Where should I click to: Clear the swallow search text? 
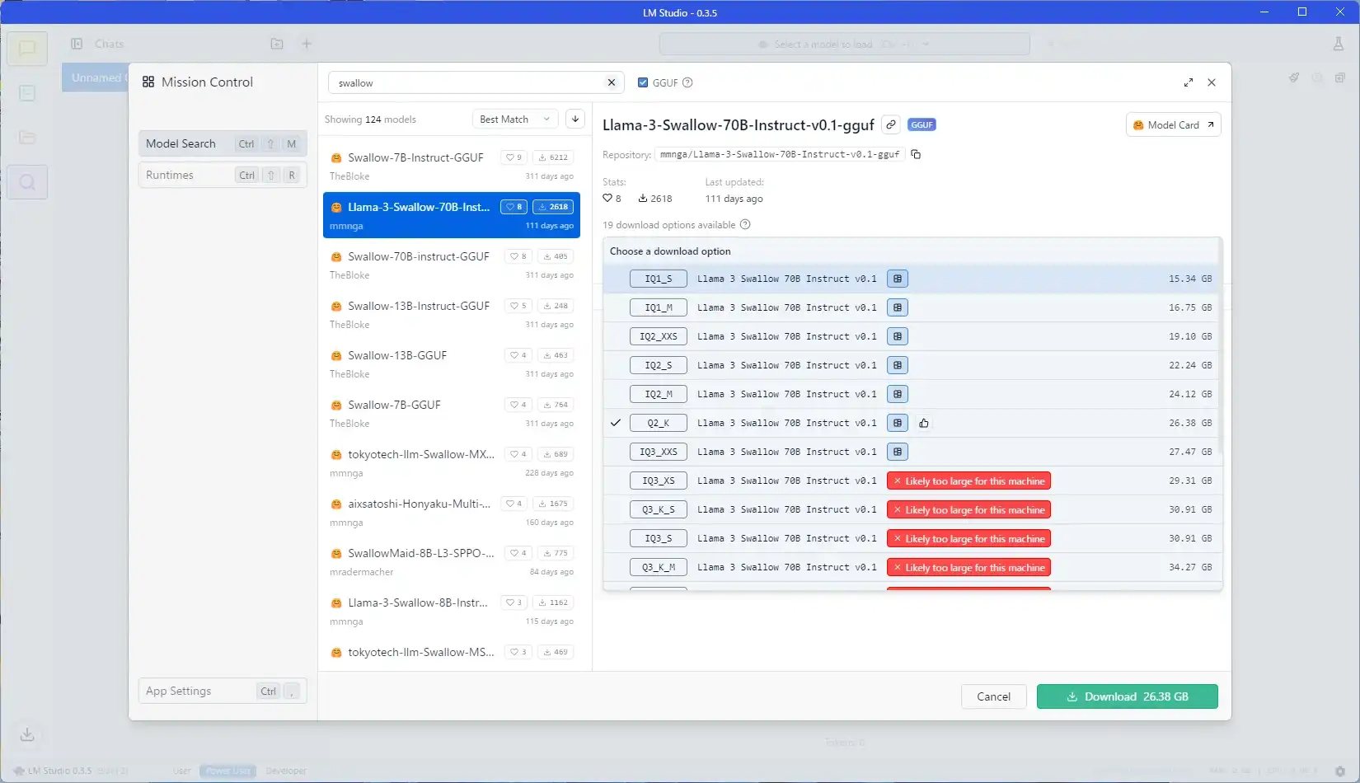click(x=611, y=82)
